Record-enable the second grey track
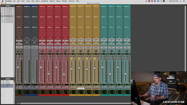187x105 pixels. 36,56
